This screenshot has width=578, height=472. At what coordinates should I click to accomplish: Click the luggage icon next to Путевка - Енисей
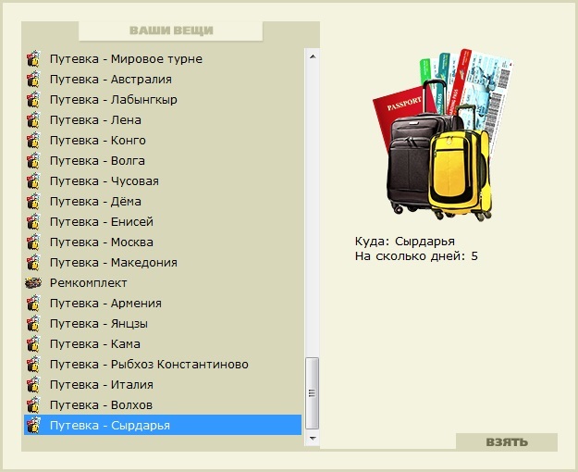(33, 222)
